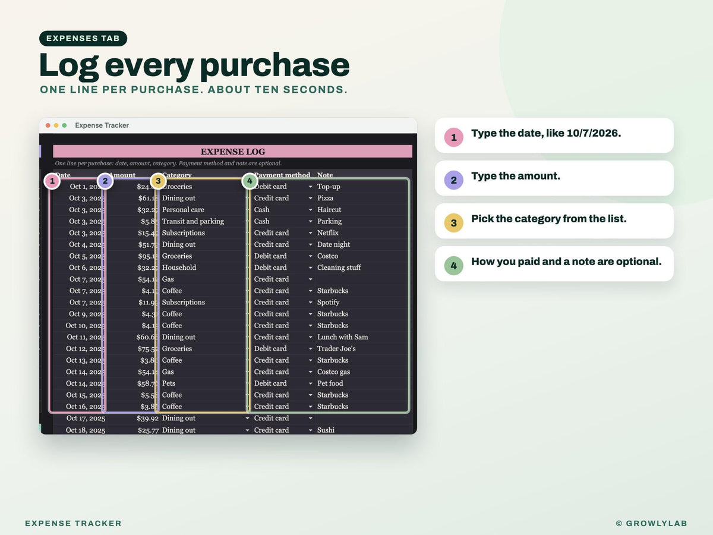Select Dining out cell in the Pizza row

[x=205, y=198]
